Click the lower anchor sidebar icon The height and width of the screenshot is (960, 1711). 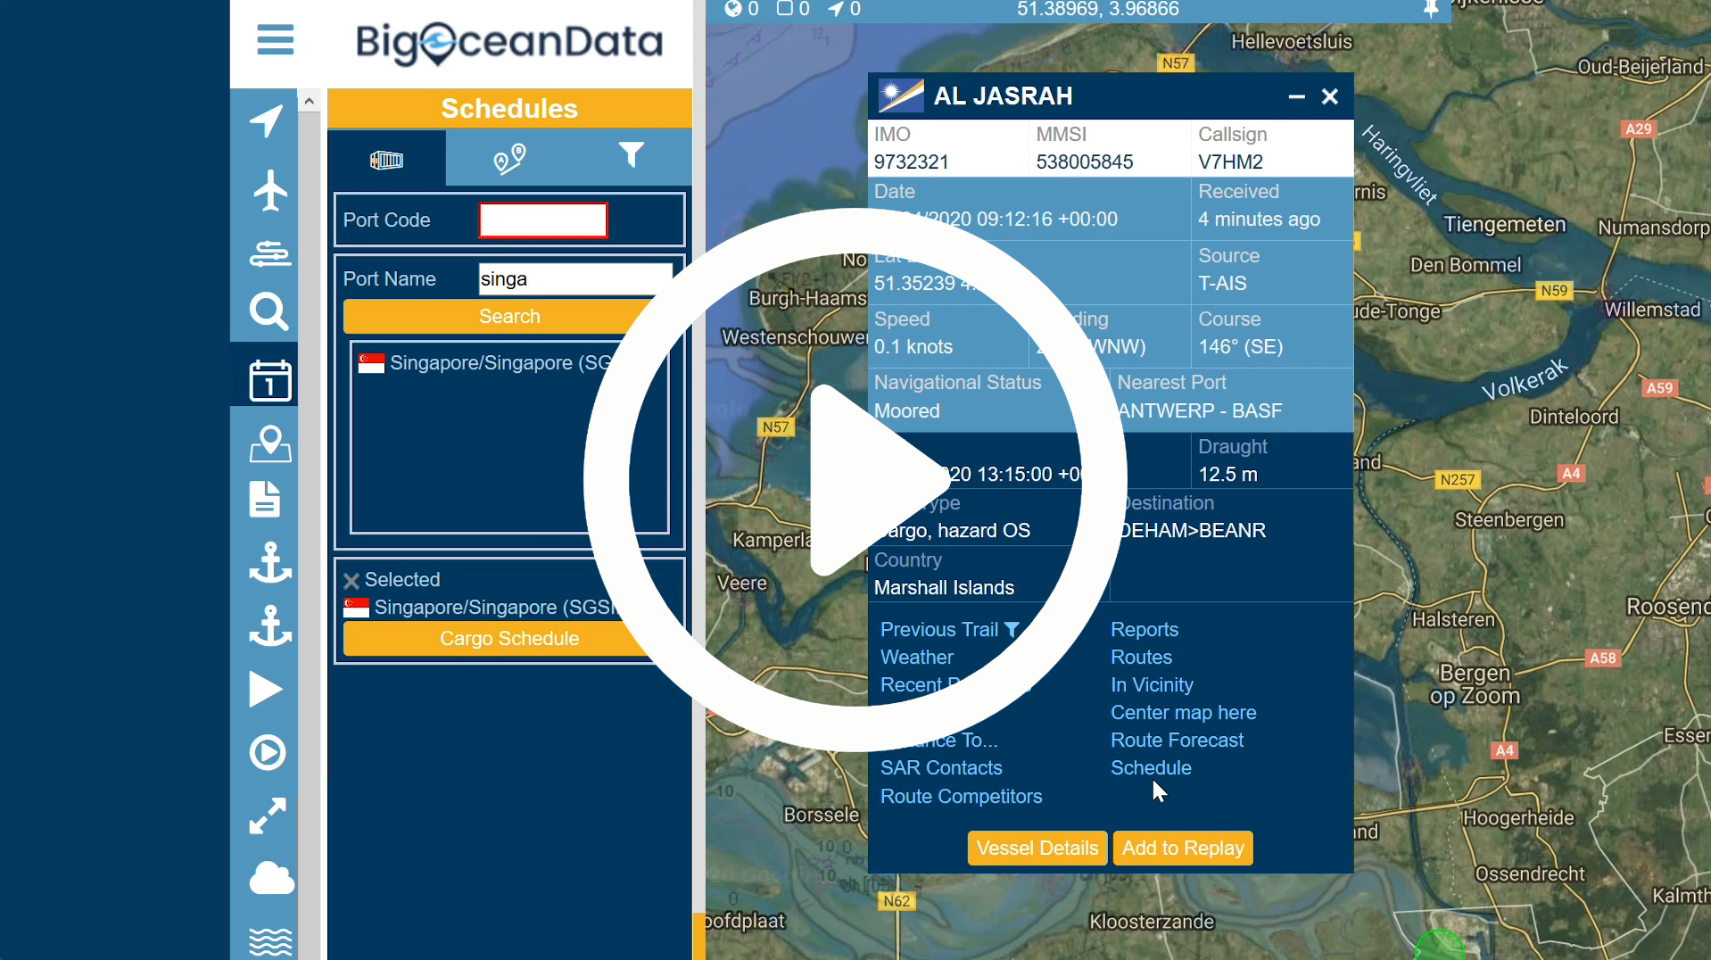click(x=270, y=625)
